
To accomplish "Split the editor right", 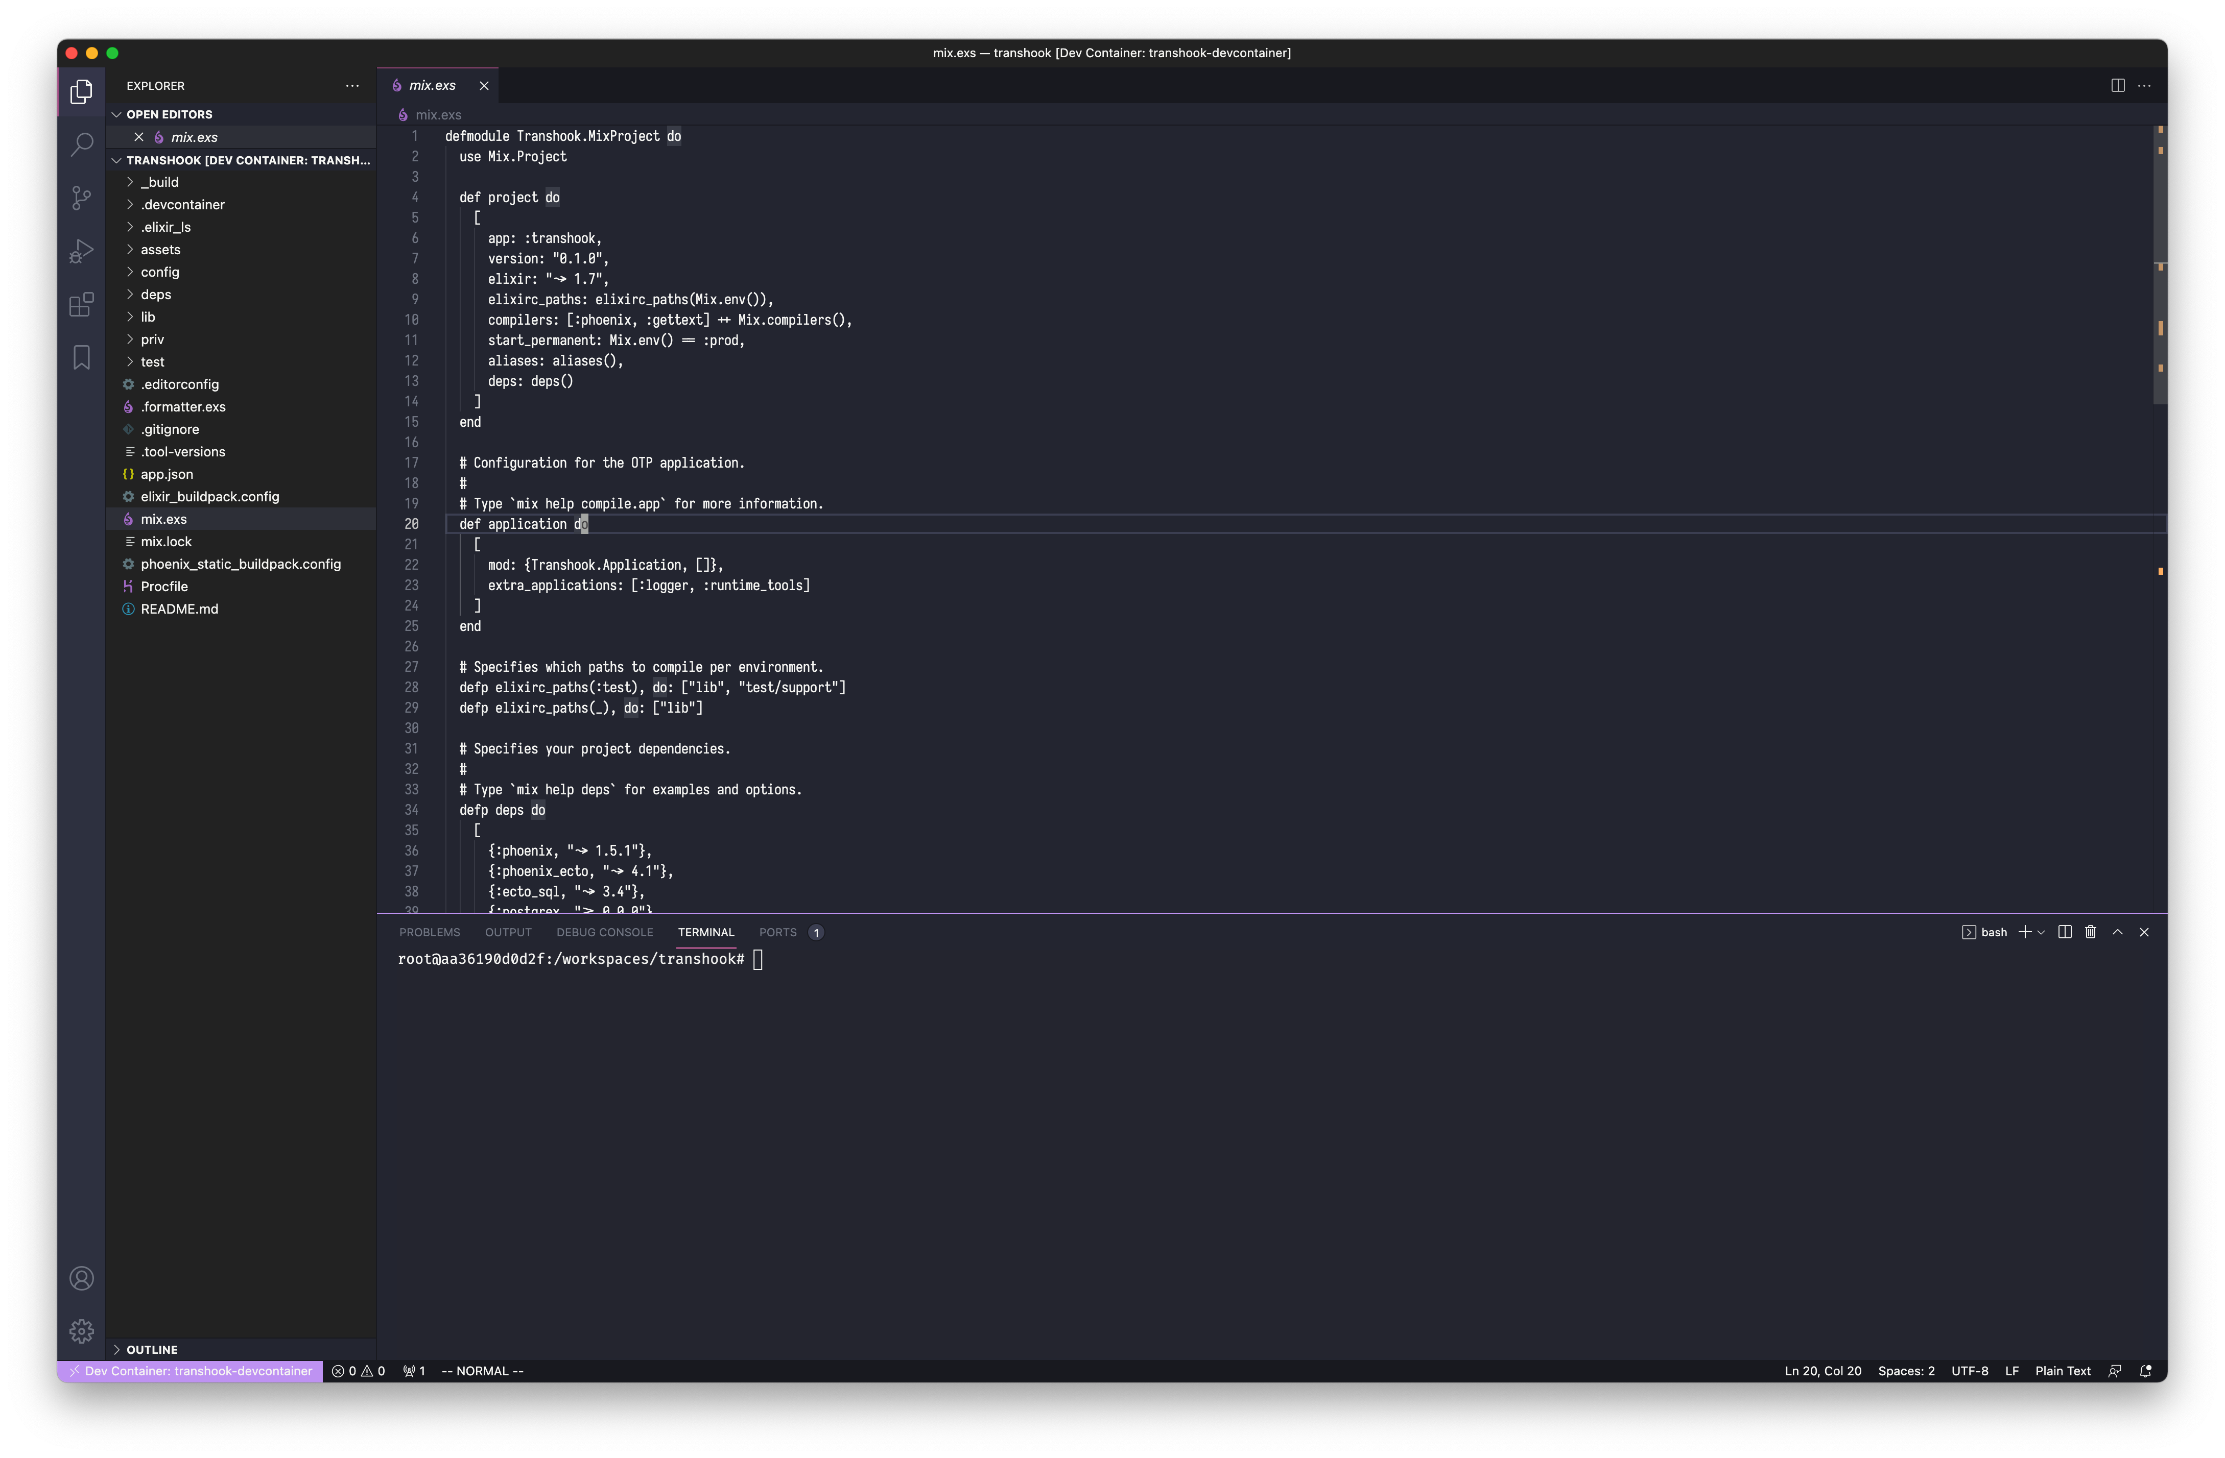I will pyautogui.click(x=2118, y=86).
